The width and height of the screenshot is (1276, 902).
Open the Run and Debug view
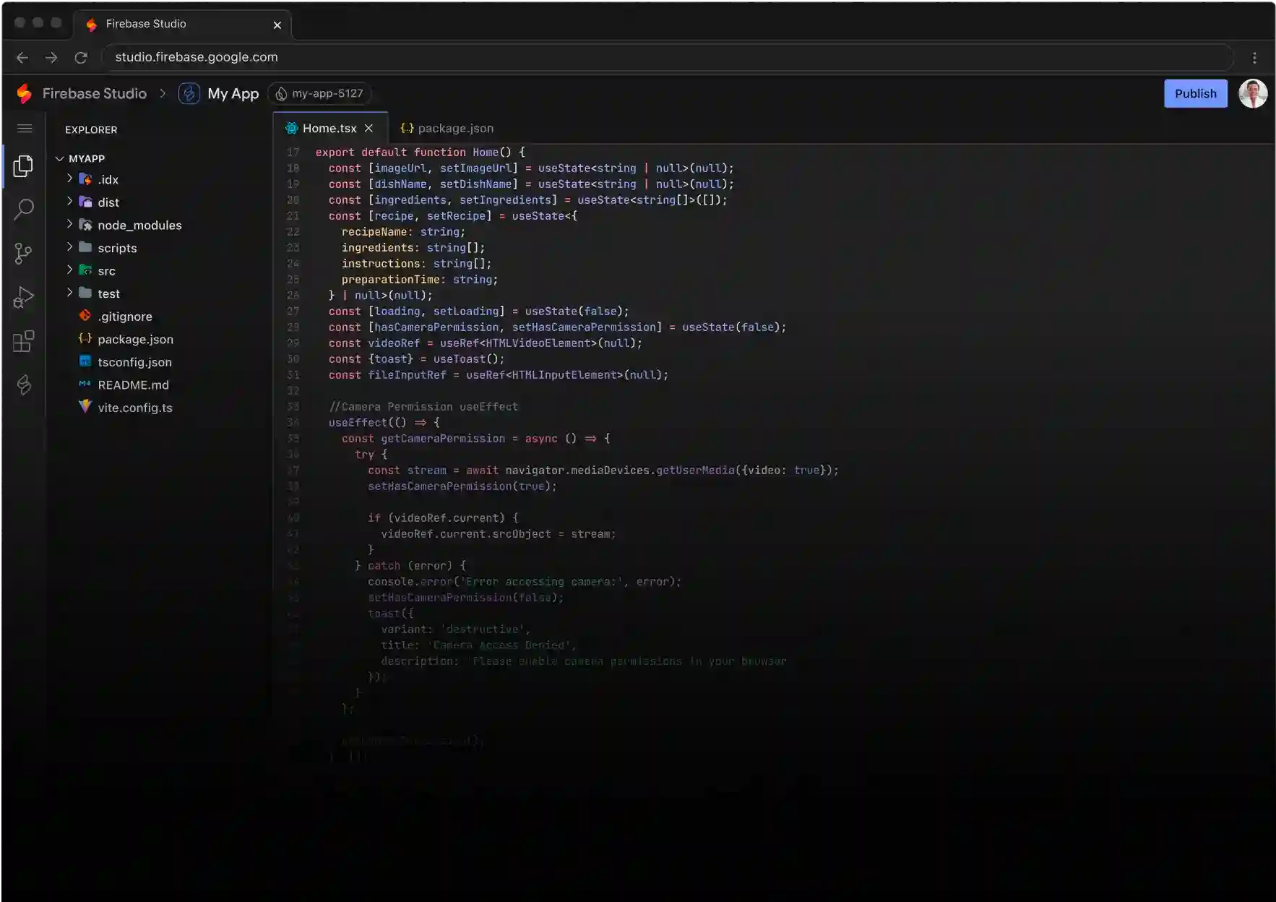click(23, 297)
